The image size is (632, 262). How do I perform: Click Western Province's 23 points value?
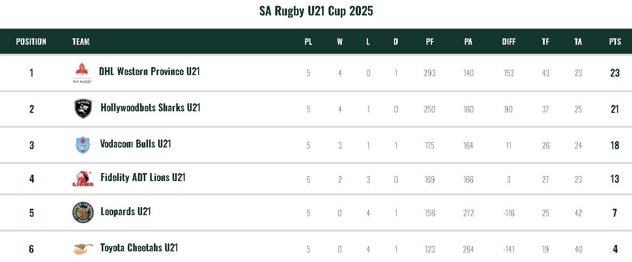coord(615,73)
